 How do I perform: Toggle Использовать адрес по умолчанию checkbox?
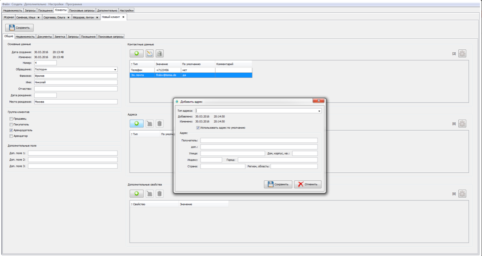point(198,127)
